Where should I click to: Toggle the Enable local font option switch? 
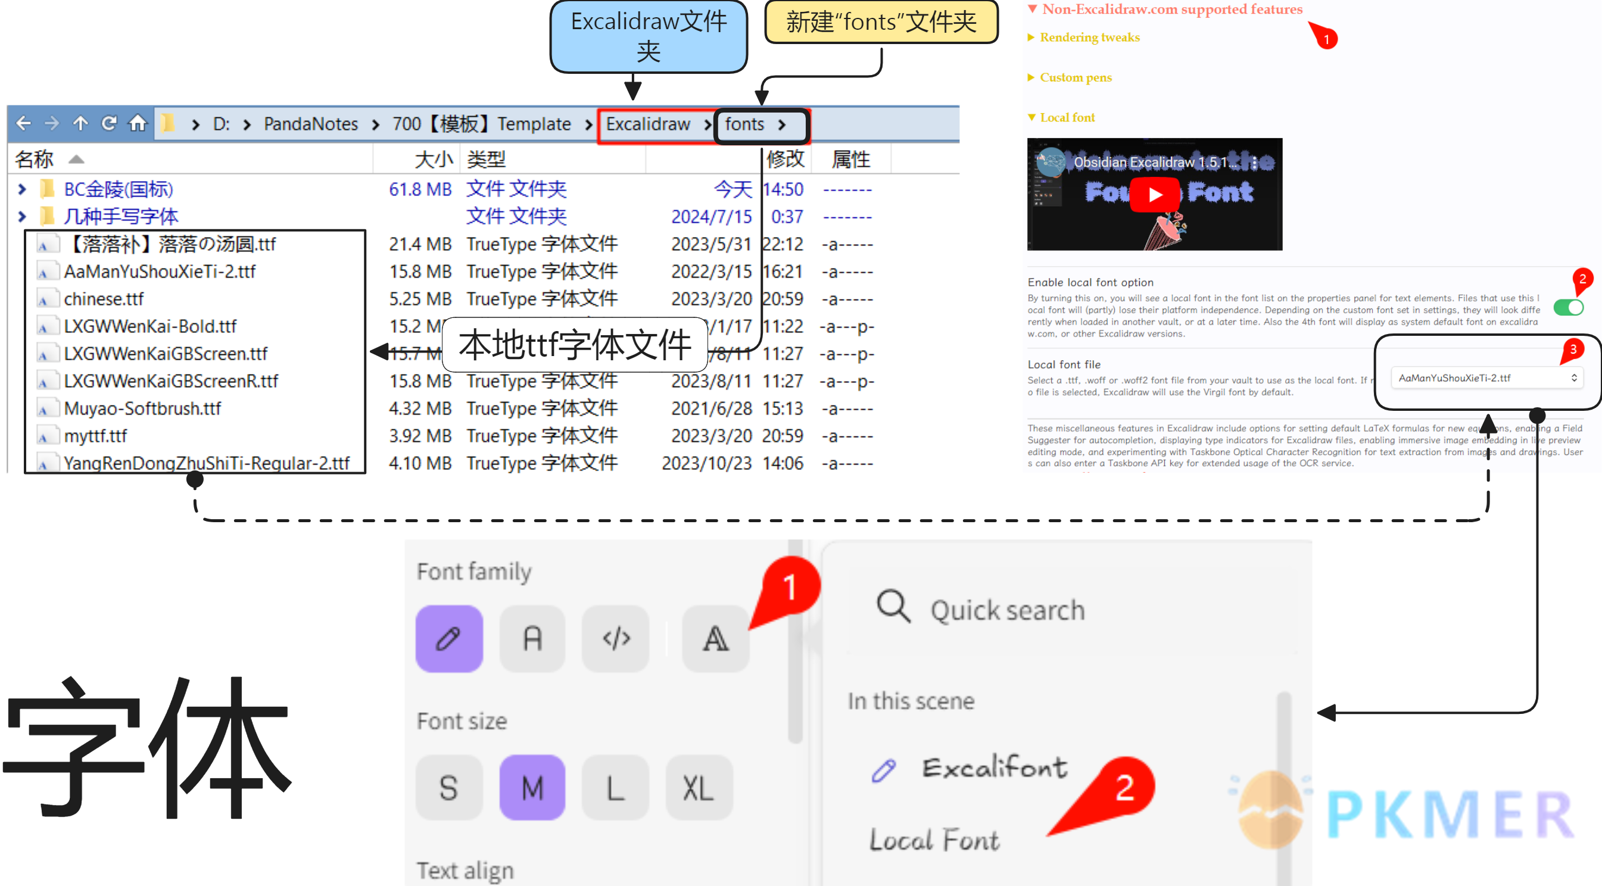click(1569, 307)
